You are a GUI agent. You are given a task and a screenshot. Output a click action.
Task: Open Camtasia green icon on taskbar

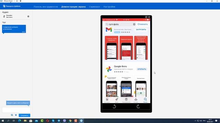(x=42, y=121)
